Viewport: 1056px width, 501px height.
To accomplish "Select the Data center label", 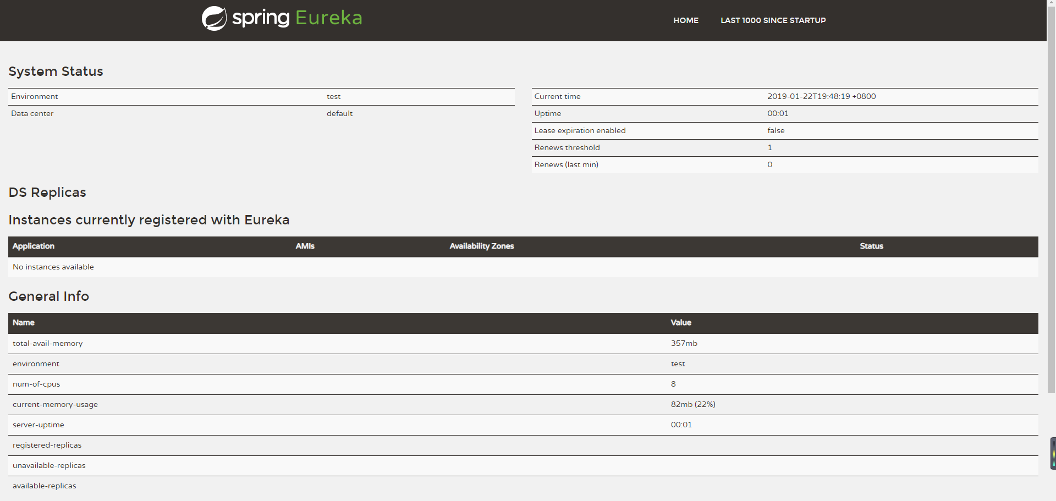I will 32,113.
